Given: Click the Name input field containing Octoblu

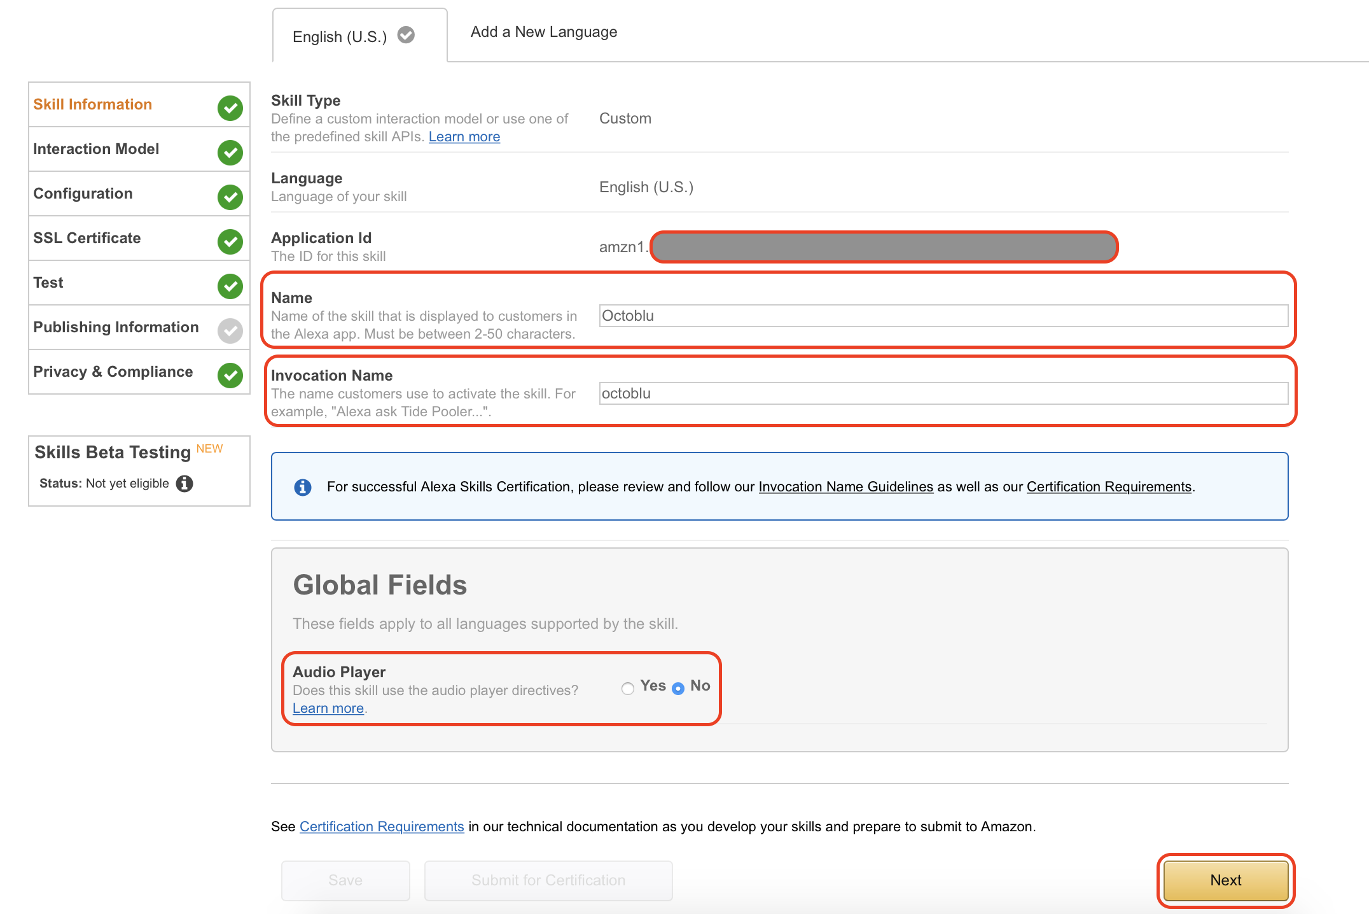Looking at the screenshot, I should coord(943,316).
